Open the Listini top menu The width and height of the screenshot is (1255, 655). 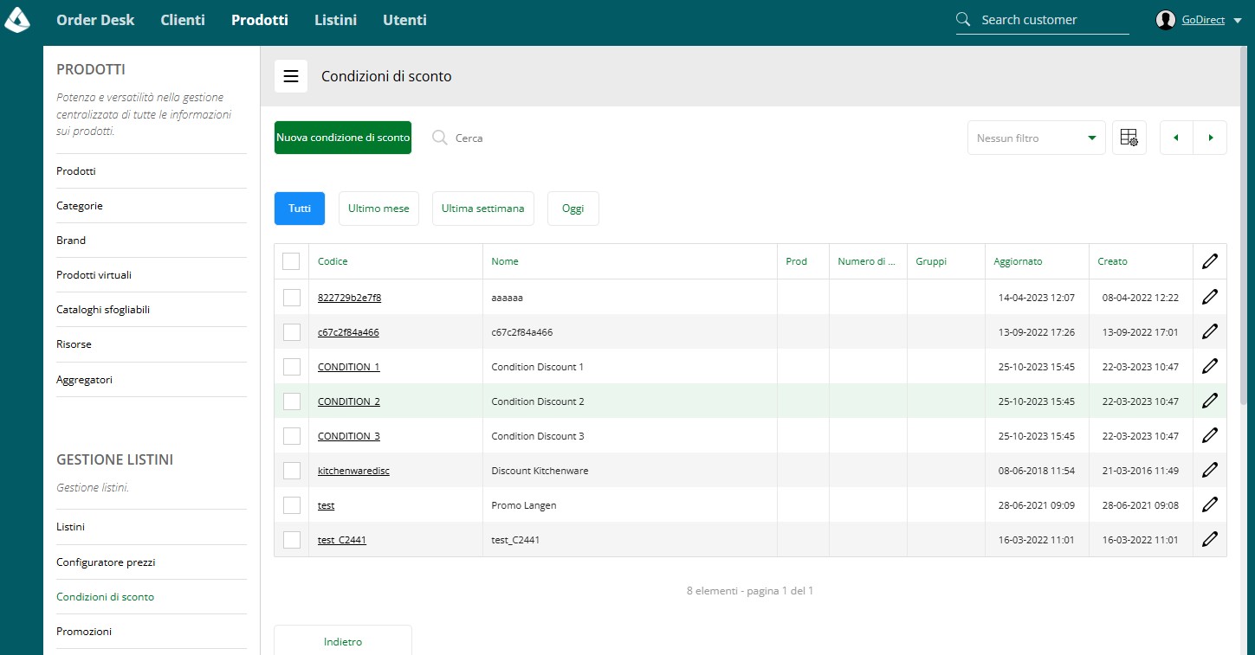click(335, 20)
